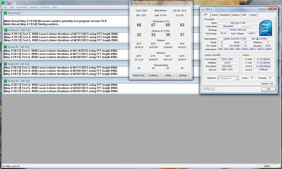
Task: Click the maximum temperature 69°C entry
Action: 139,56
